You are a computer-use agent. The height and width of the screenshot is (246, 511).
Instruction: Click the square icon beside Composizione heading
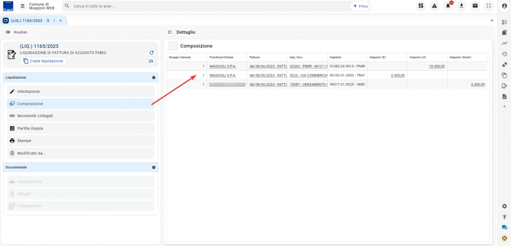pos(173,46)
